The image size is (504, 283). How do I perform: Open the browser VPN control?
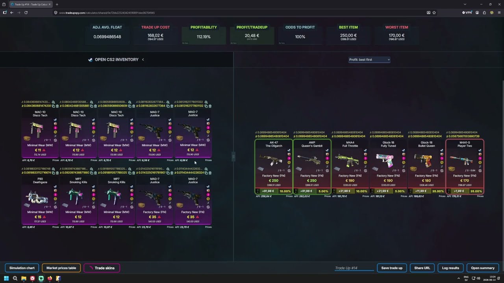tap(467, 13)
